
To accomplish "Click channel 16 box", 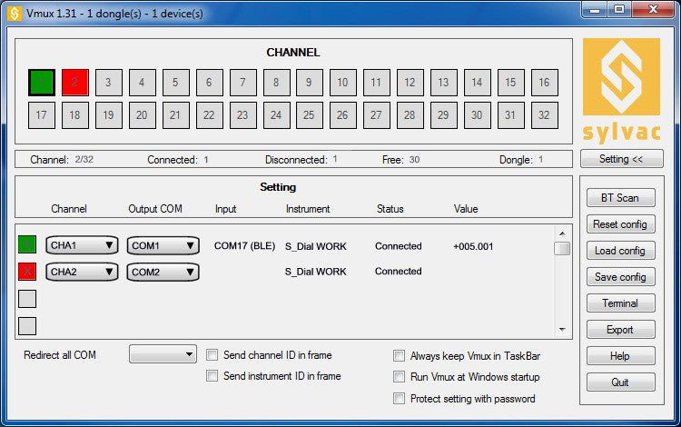I will [x=544, y=83].
